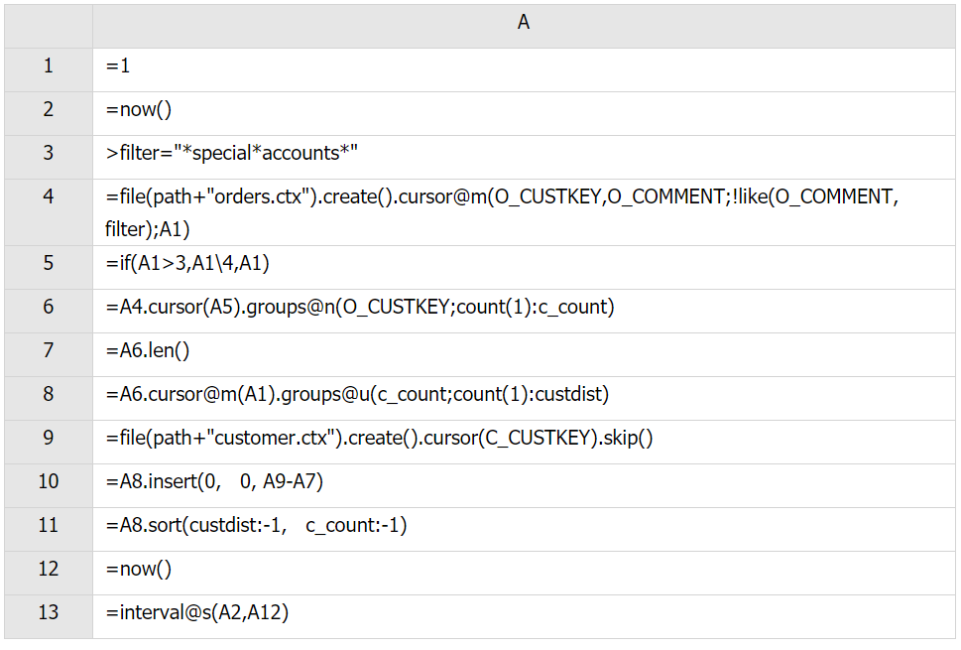This screenshot has height=650, width=961.
Task: Select cell with orders.ctx file formula
Action: (x=524, y=212)
